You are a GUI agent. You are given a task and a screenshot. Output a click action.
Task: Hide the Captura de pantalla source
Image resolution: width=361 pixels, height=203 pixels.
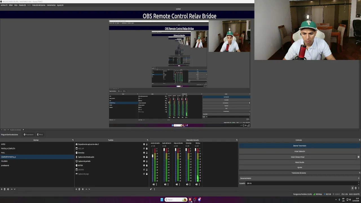tap(144, 161)
